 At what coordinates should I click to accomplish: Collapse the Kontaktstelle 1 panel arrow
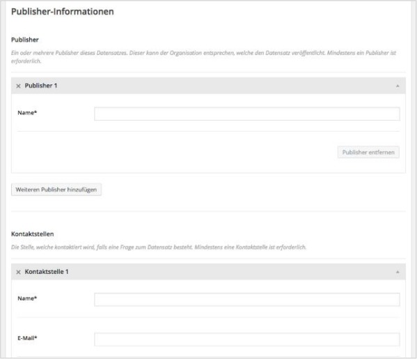coord(398,272)
